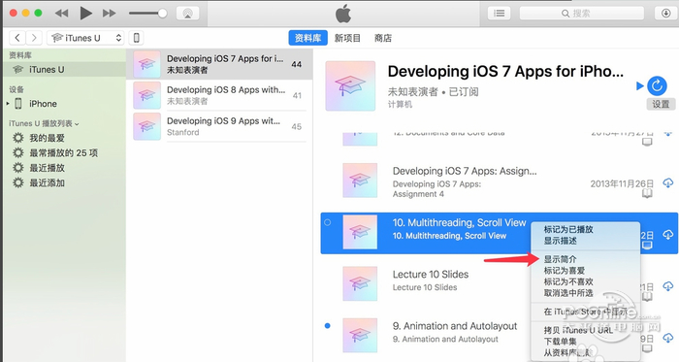The image size is (679, 362).
Task: Switch to the 商店 tab
Action: click(383, 38)
